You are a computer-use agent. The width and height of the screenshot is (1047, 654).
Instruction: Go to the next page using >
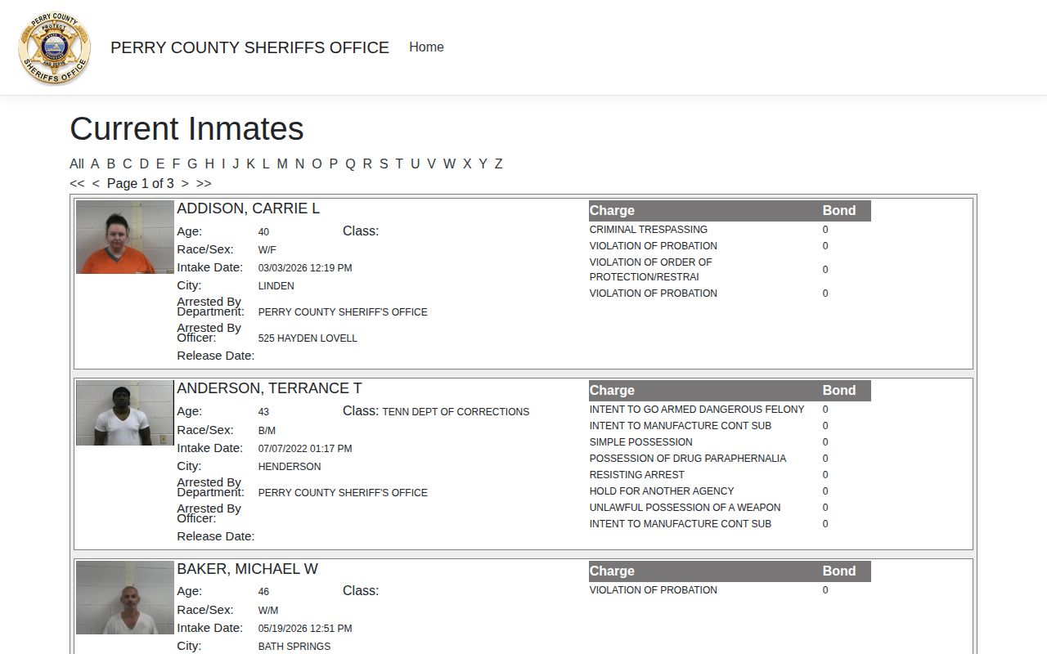[x=185, y=183]
